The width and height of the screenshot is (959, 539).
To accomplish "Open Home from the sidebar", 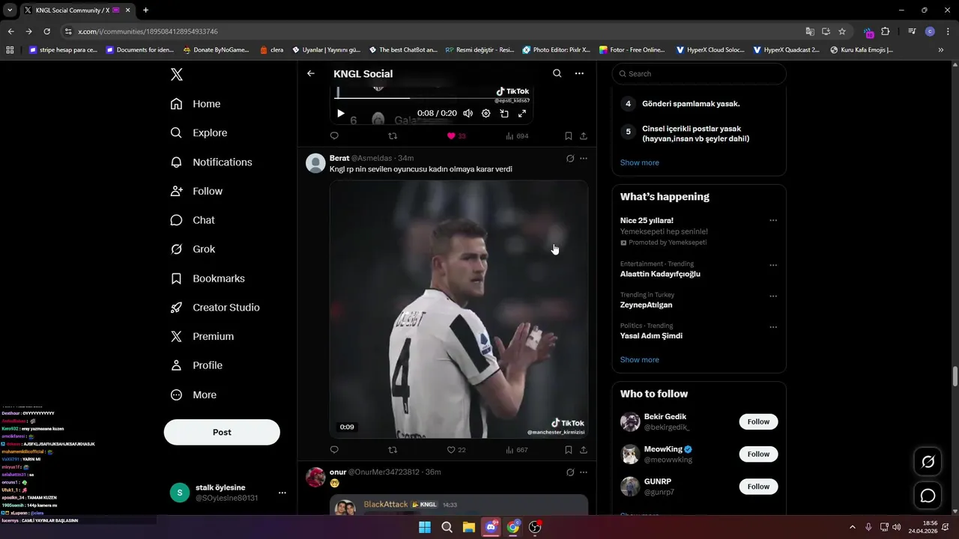I will [196, 104].
